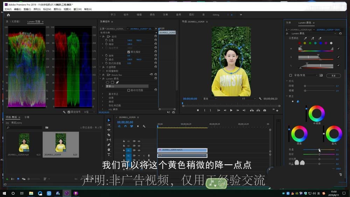Toggle the S range checkmark
Screen dimensions: 350x197
tap(338, 57)
